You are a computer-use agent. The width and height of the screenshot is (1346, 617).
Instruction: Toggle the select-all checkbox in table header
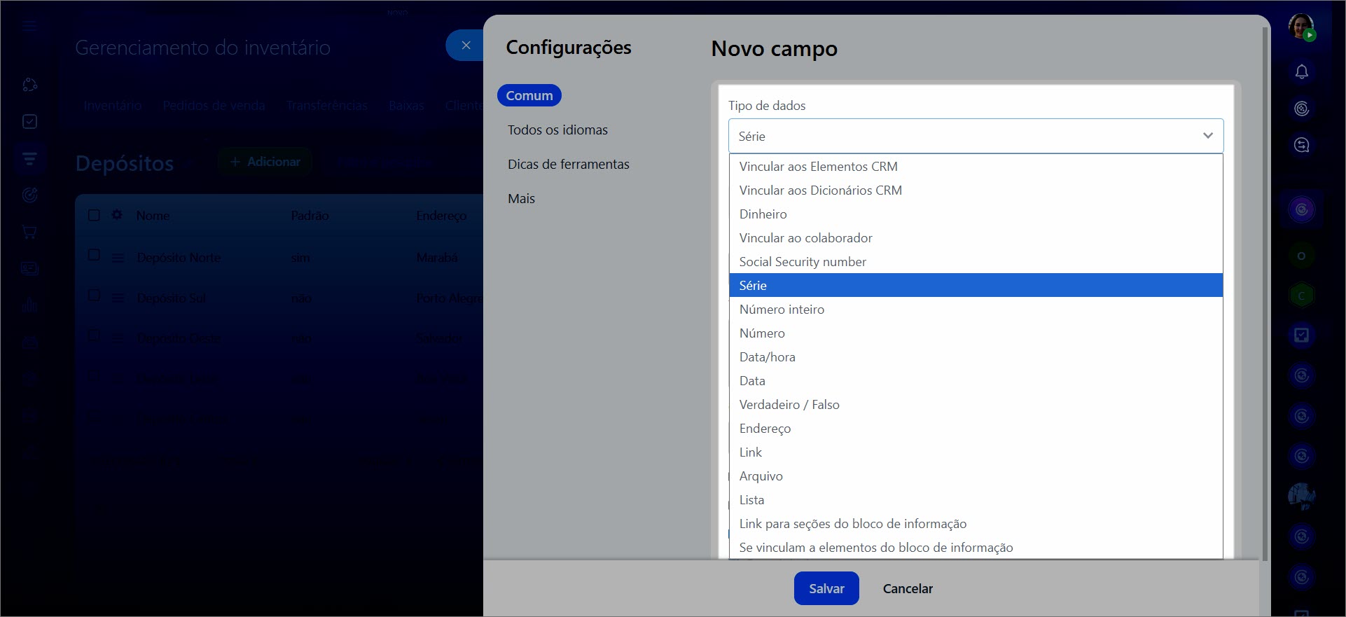(x=94, y=215)
